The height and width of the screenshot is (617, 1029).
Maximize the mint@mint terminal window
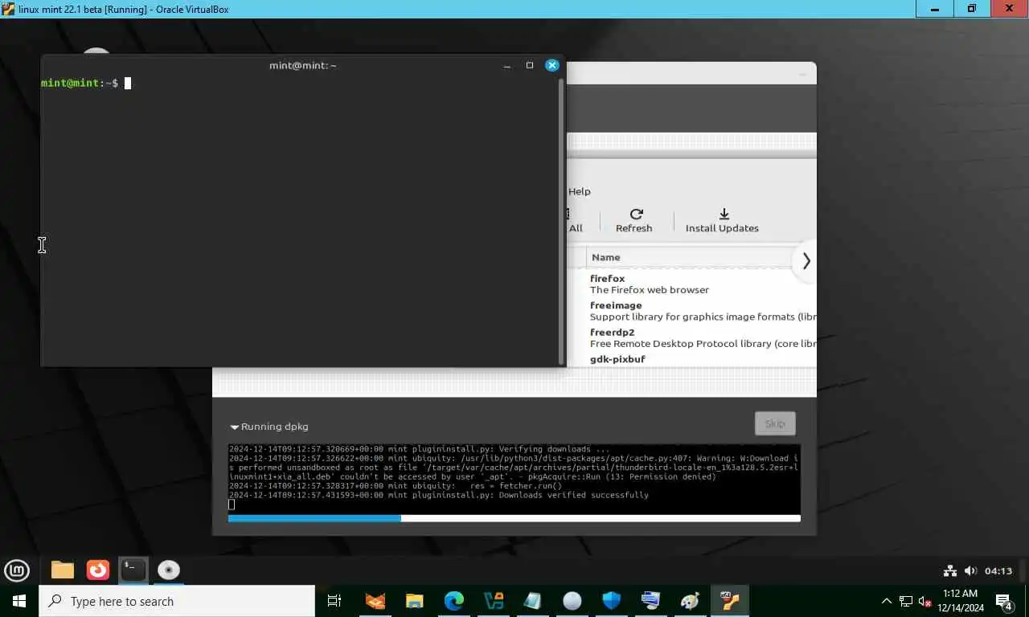(x=530, y=65)
